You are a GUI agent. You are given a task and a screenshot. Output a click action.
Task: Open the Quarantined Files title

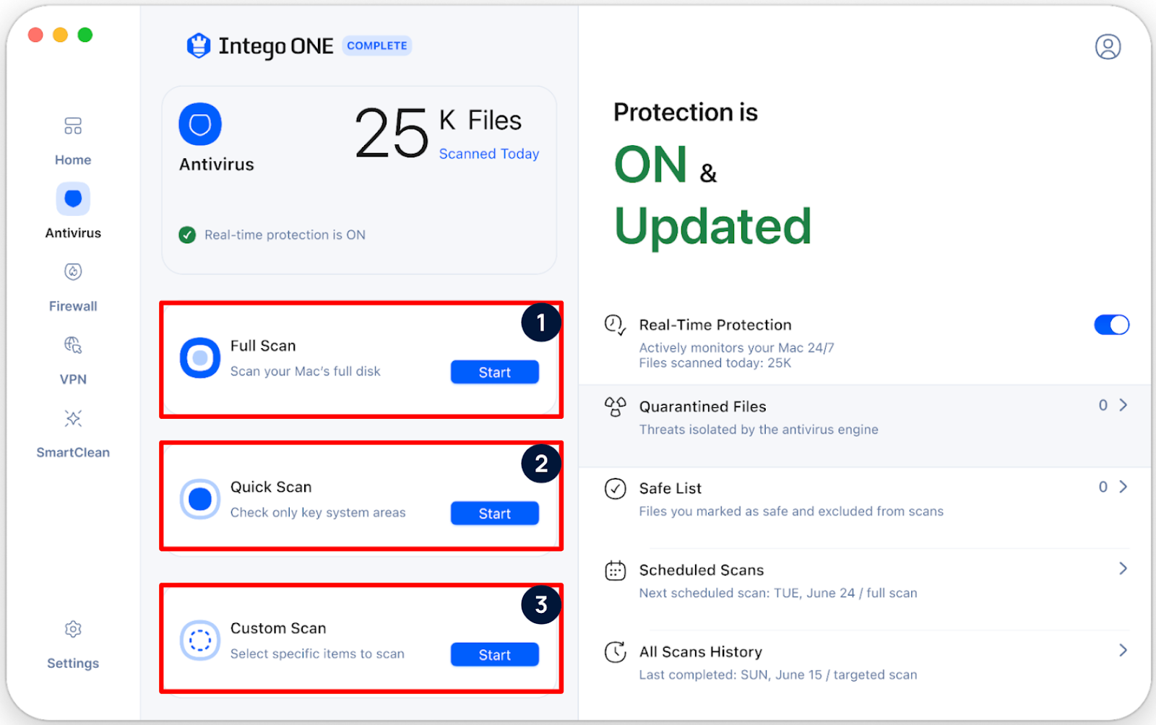coord(703,407)
